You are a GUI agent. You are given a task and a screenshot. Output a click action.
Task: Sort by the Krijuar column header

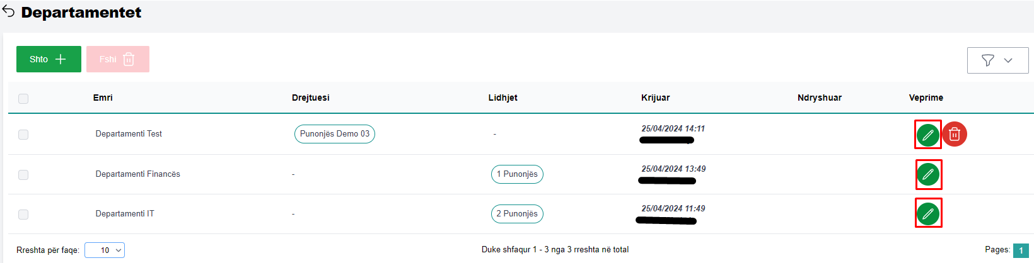(655, 98)
